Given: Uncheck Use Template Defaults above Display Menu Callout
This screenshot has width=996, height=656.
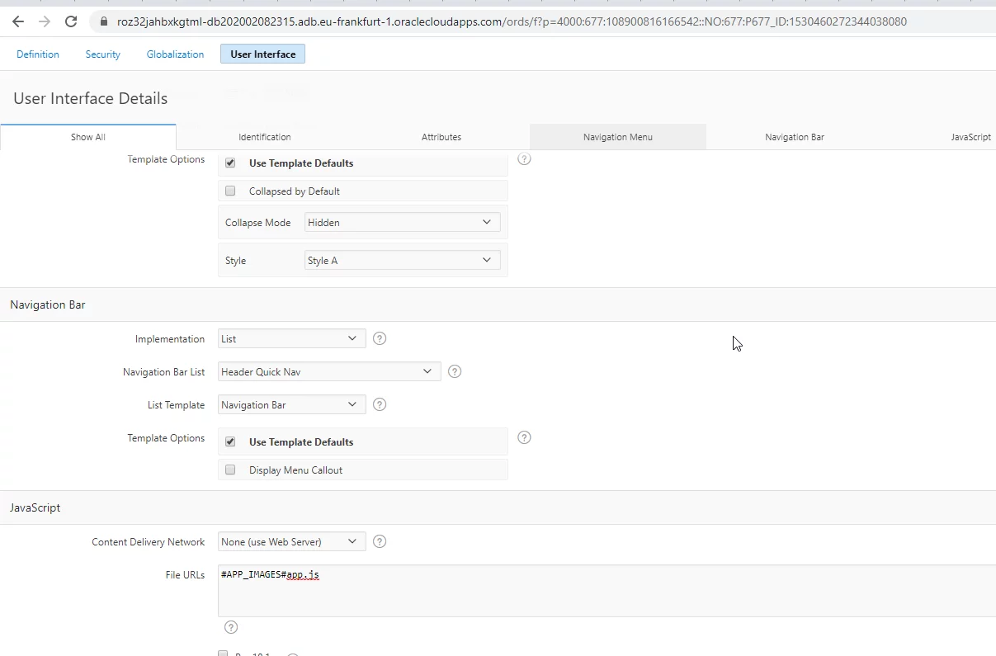Looking at the screenshot, I should [x=230, y=442].
